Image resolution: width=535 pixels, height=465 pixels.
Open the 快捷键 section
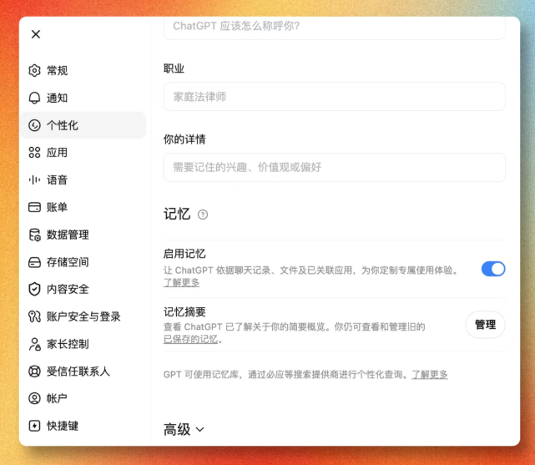[x=83, y=426]
